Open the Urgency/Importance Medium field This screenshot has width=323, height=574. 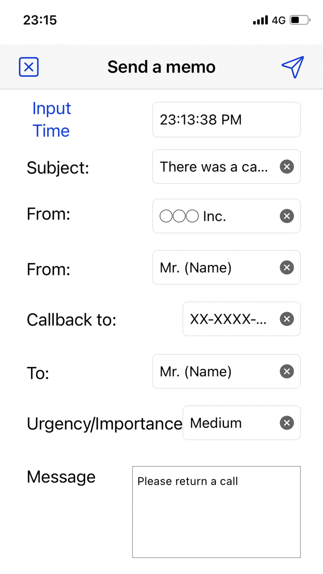point(229,423)
